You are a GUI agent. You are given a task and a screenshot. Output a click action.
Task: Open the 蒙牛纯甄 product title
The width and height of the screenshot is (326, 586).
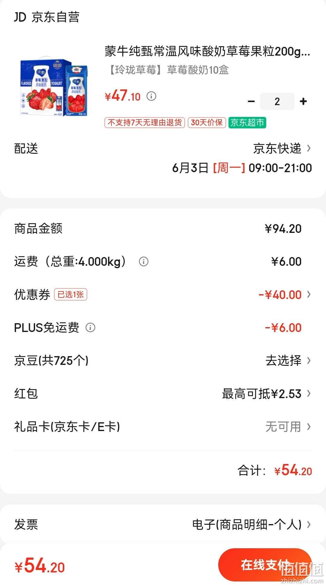207,51
